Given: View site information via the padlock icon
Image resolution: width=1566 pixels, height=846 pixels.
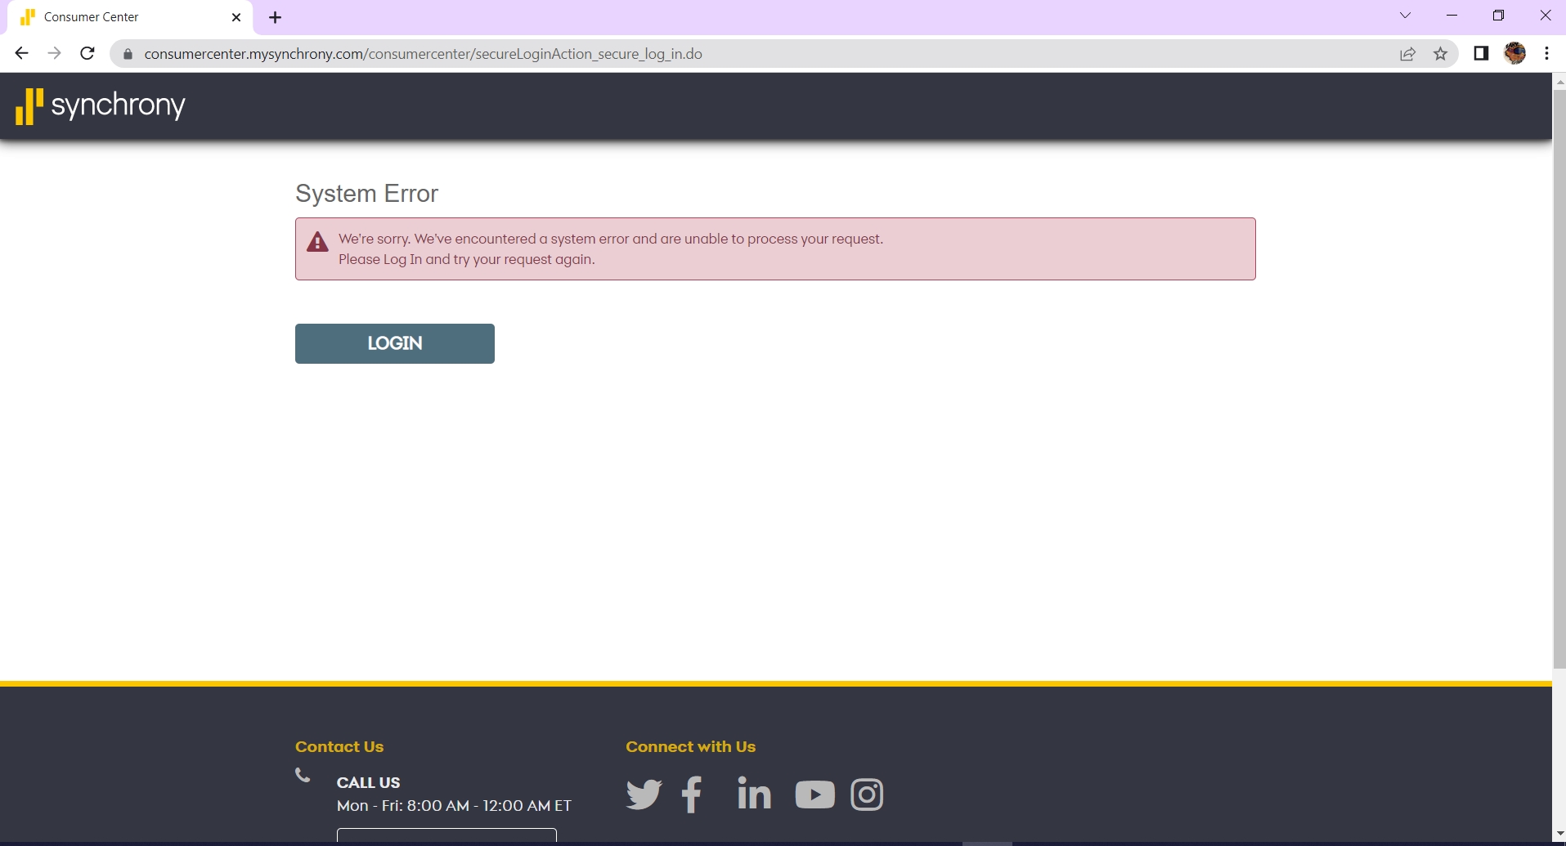Looking at the screenshot, I should (x=127, y=53).
